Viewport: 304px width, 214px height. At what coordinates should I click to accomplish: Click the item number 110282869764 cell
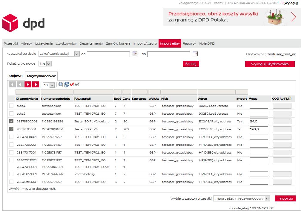click(x=53, y=129)
